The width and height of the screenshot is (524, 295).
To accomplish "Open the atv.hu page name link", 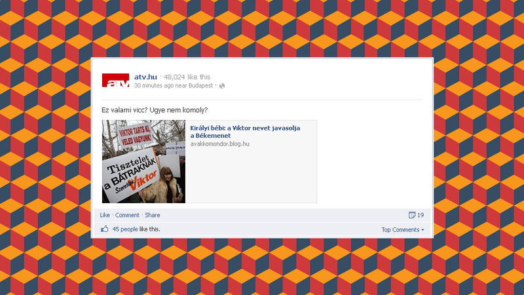I will click(145, 77).
